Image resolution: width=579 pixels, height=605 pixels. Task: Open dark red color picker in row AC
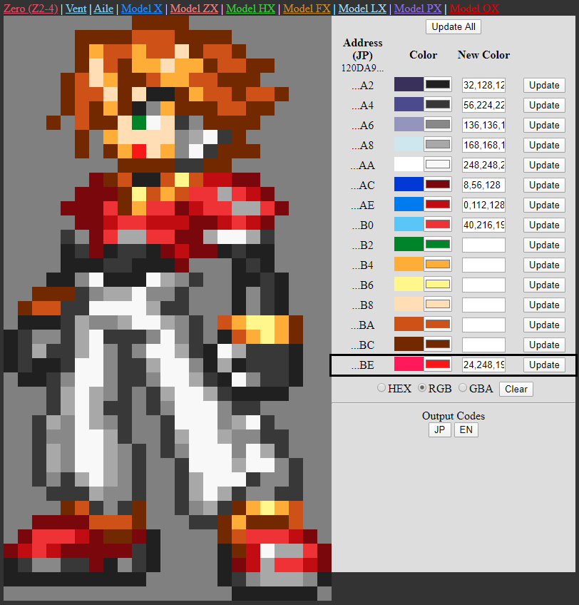tap(437, 185)
